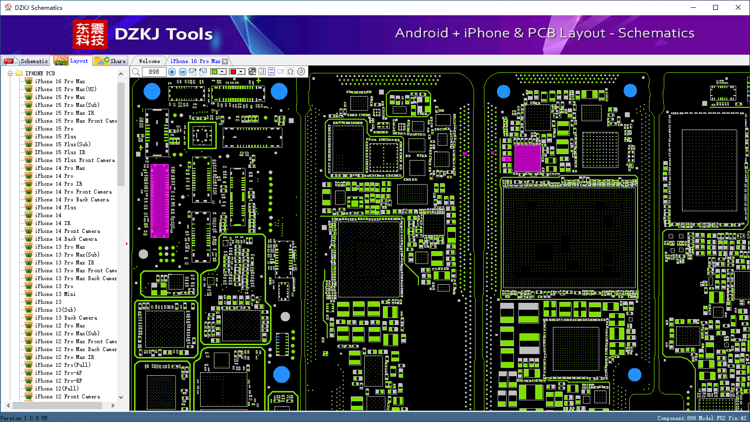Click the circular reset-view arrow icon
The height and width of the screenshot is (422, 750).
(x=301, y=72)
